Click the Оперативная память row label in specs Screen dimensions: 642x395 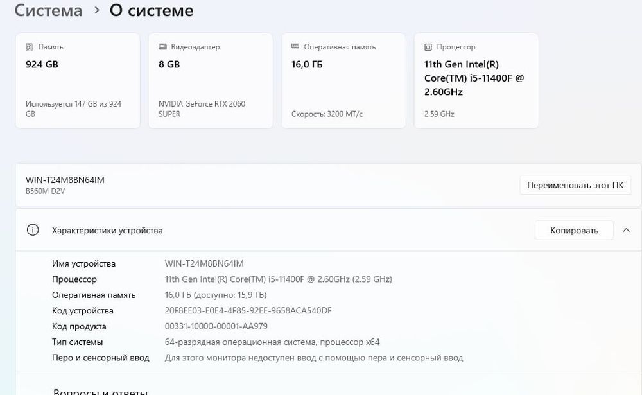coord(94,295)
